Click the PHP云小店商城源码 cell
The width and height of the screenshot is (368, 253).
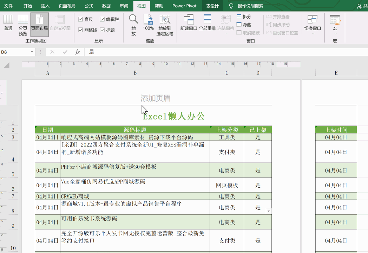(135, 170)
